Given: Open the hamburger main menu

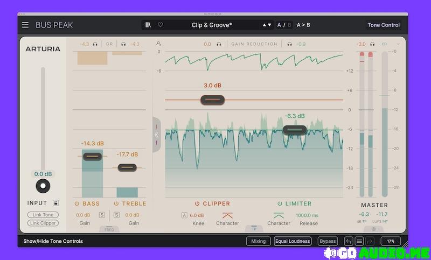Looking at the screenshot, I should [25, 25].
